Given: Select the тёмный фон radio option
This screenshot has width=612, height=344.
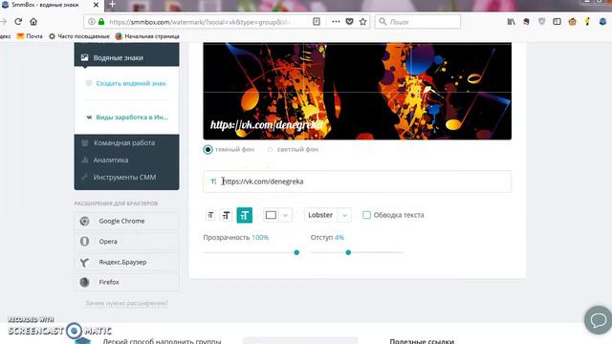Looking at the screenshot, I should click(x=208, y=149).
